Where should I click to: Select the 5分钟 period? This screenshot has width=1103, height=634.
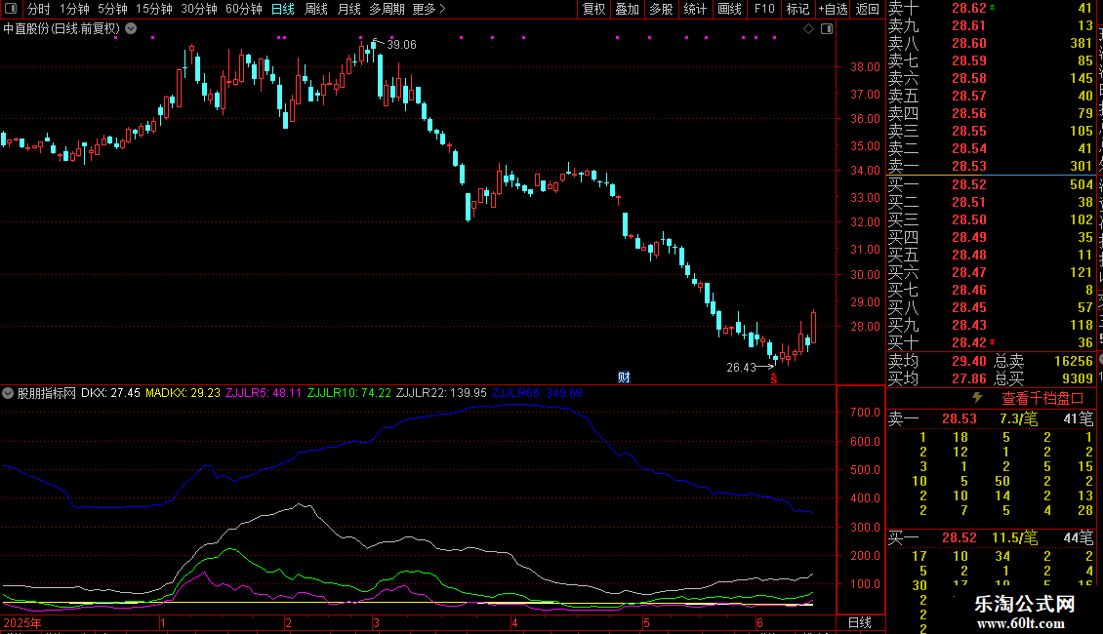point(112,9)
